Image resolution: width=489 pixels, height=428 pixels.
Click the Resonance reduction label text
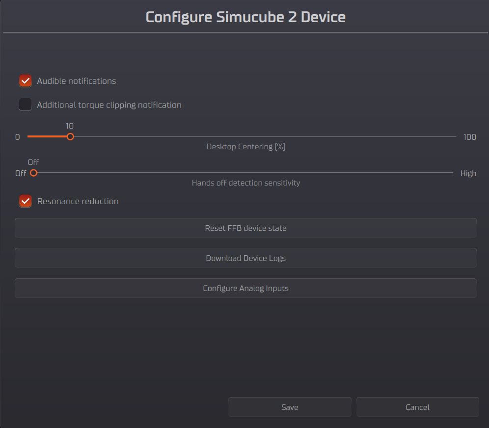tap(78, 201)
